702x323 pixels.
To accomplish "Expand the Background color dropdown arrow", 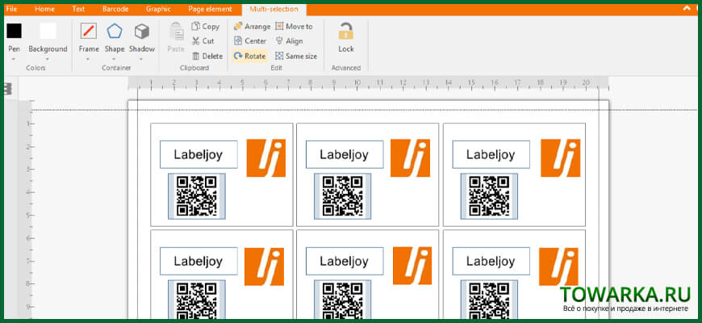I will (x=48, y=59).
